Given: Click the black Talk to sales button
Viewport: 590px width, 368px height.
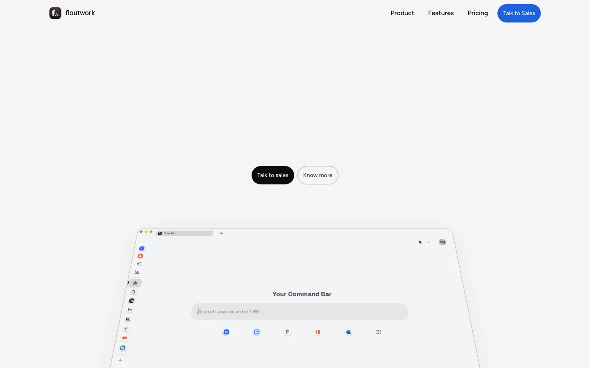Looking at the screenshot, I should 273,175.
